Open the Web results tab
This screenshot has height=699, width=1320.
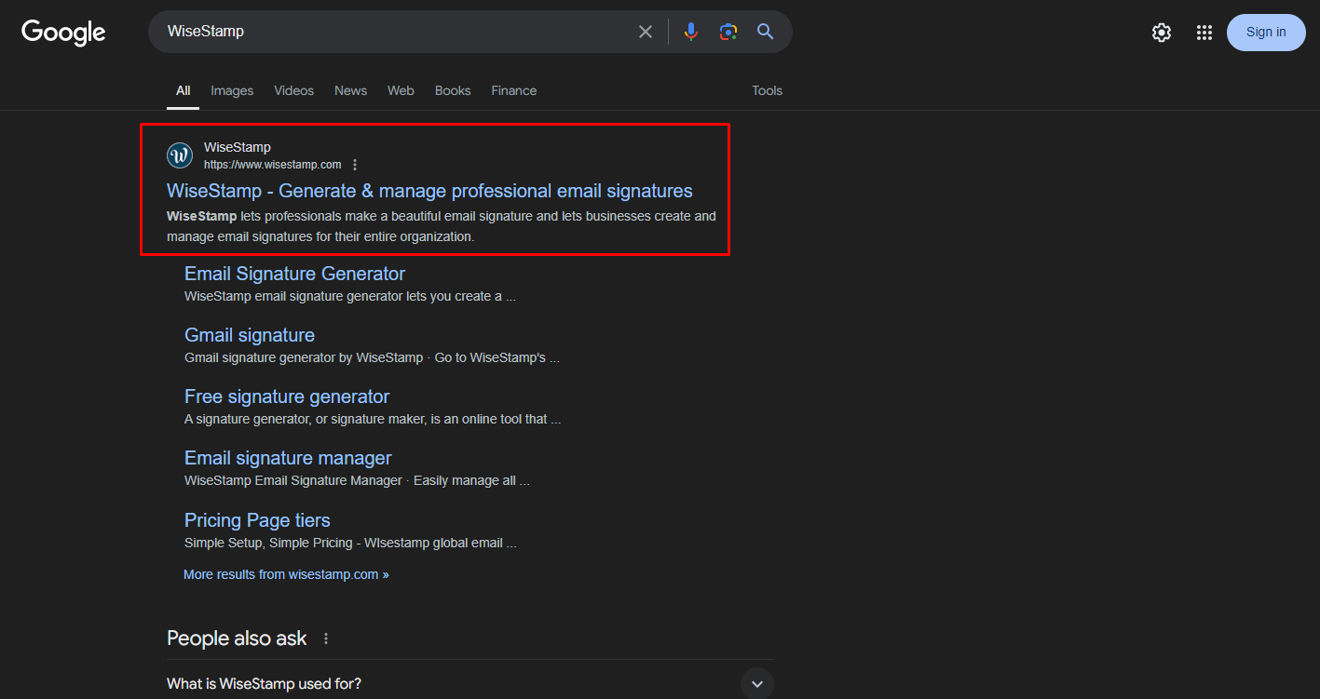[x=401, y=90]
